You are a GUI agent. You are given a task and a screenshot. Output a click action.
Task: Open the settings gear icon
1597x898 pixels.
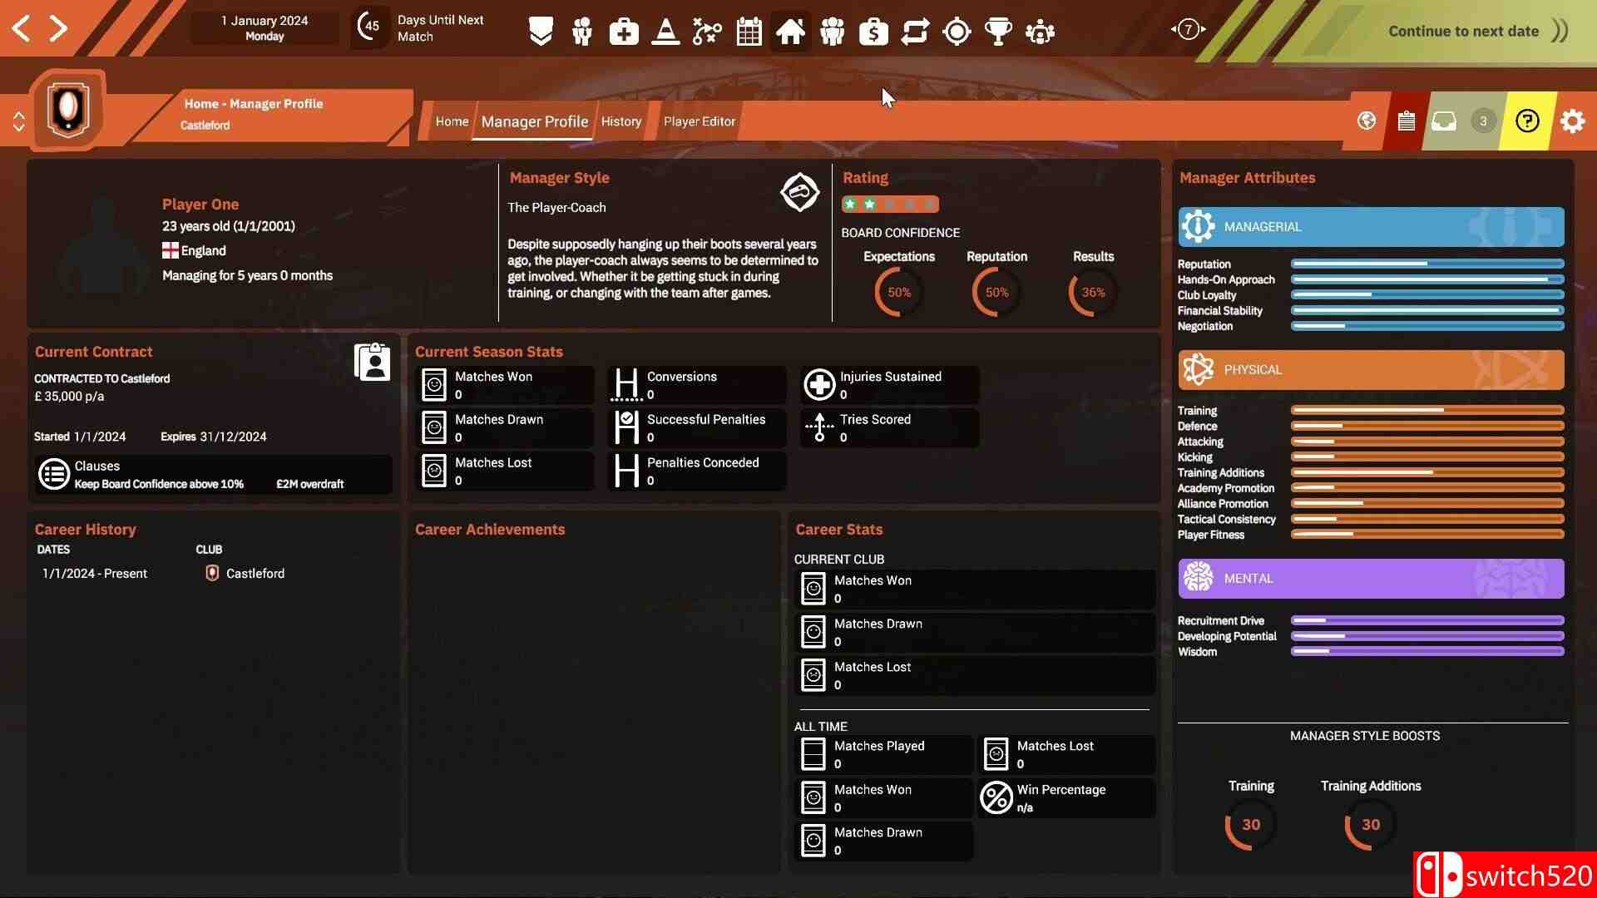point(1572,121)
